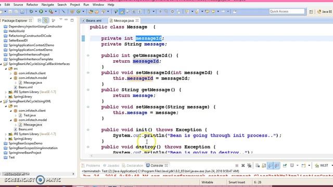Expand JRE System Library under SpringBeanLifeCycleUsingXML
This screenshot has width=333, height=187.
6,134
